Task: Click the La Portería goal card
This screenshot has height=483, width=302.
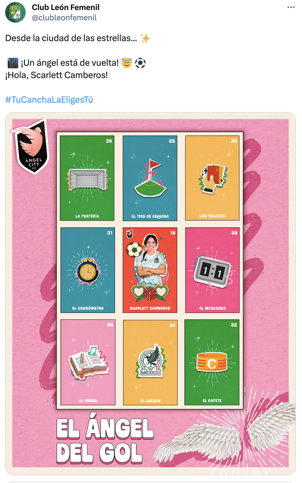Action: point(87,178)
